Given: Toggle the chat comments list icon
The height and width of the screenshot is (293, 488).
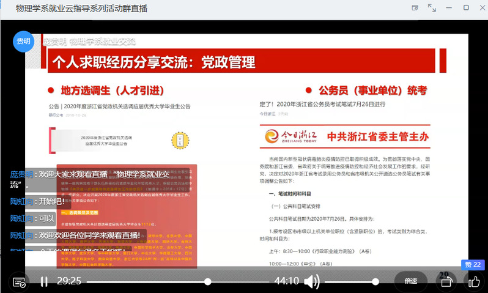Looking at the screenshot, I should (x=19, y=282).
